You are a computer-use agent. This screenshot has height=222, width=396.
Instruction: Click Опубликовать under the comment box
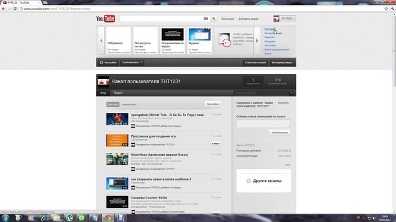coord(280,133)
